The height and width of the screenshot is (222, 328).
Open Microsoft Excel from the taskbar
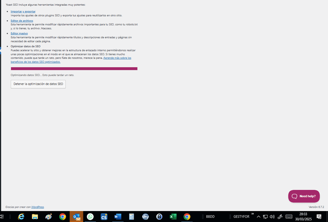pyautogui.click(x=173, y=216)
